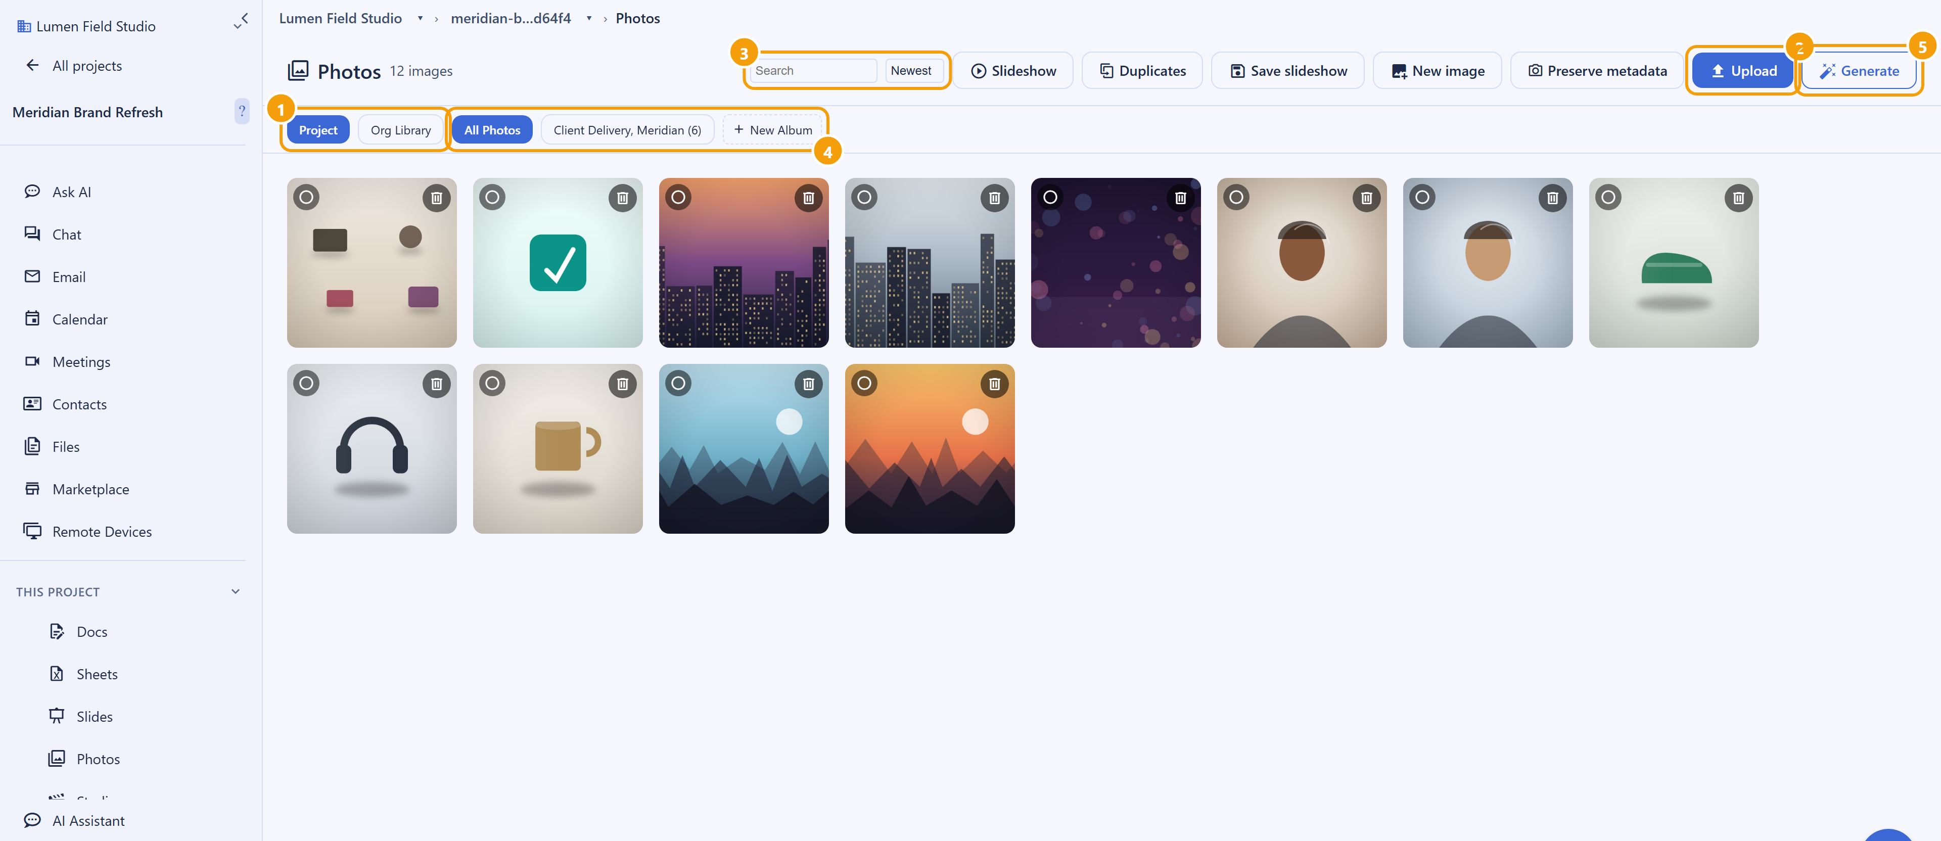This screenshot has width=1941, height=841.
Task: Select the dark purple bokeh photo circle
Action: click(x=1050, y=198)
